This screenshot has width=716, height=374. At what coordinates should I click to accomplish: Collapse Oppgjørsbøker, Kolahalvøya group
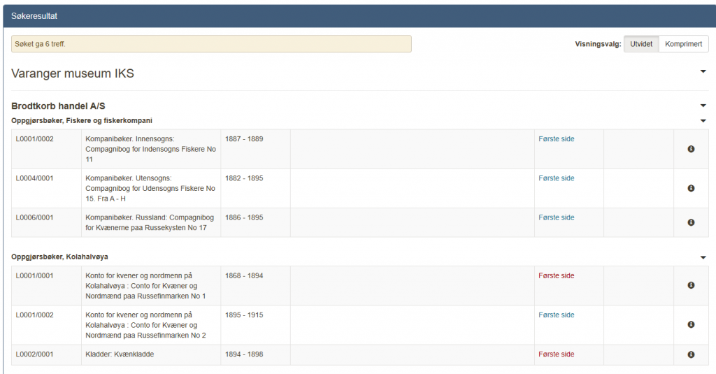coord(703,257)
